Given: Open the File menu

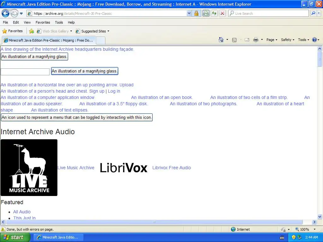Looking at the screenshot, I should (x=6, y=22).
